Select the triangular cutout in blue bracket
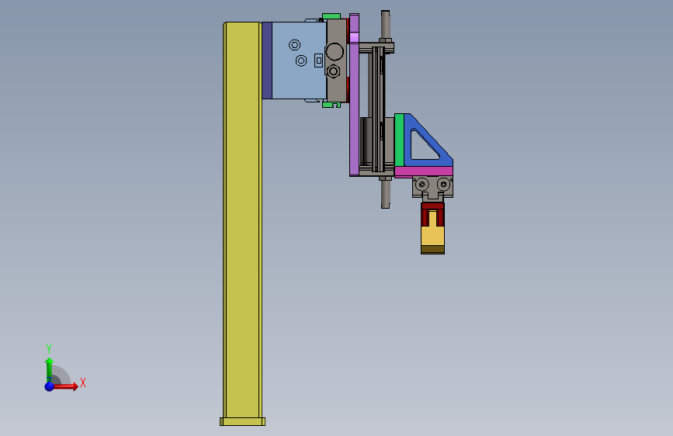The height and width of the screenshot is (436, 673). (422, 147)
